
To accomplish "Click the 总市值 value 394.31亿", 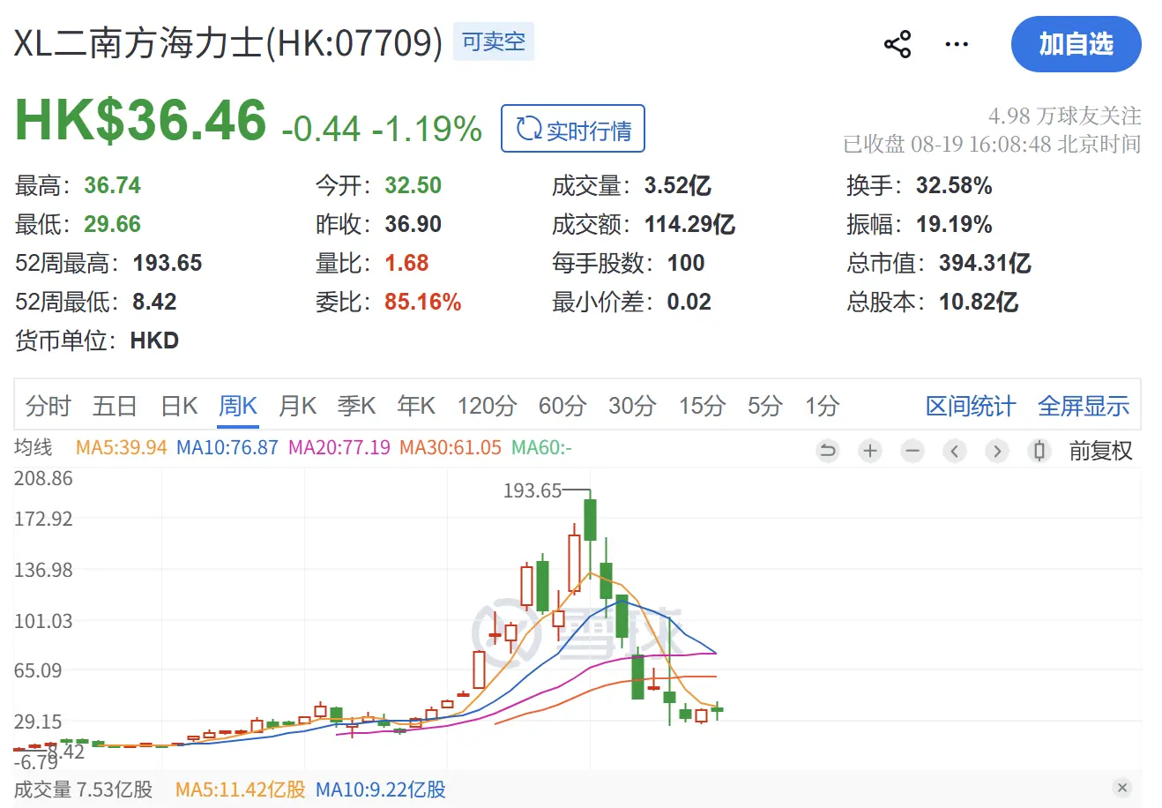I will [x=985, y=263].
